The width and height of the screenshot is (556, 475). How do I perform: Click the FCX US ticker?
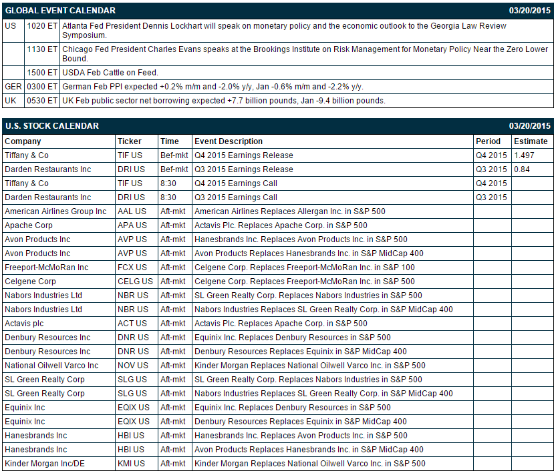click(x=132, y=268)
